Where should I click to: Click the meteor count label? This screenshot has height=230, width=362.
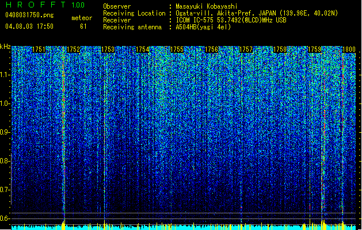82,18
